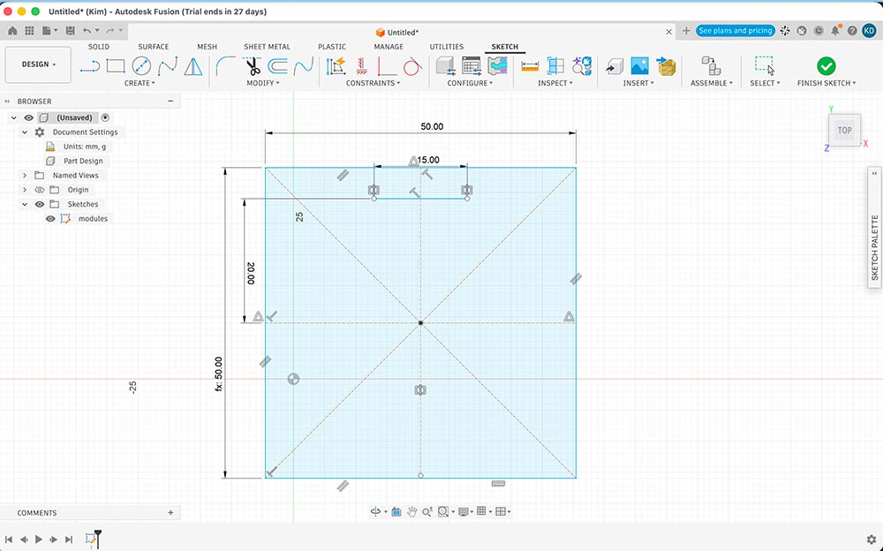Switch to the SURFACE tab
This screenshot has height=551, width=883.
point(153,47)
